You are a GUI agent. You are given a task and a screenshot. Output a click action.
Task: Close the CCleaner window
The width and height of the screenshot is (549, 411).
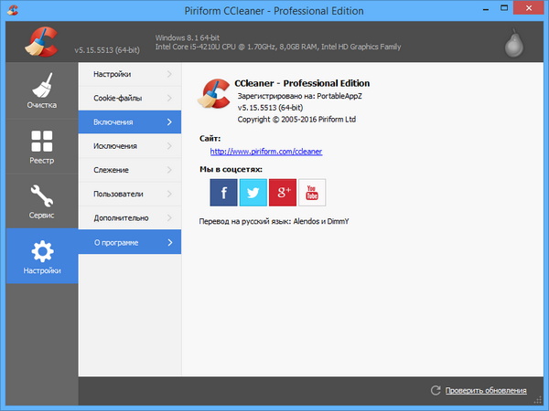click(x=528, y=8)
